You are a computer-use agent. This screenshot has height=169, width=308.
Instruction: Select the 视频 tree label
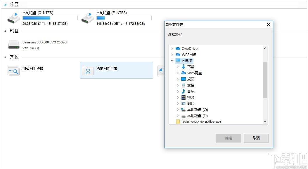[x=191, y=97]
